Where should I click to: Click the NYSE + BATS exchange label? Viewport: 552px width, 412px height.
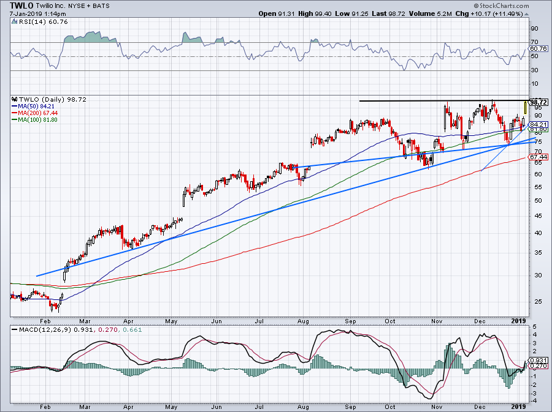click(x=88, y=6)
